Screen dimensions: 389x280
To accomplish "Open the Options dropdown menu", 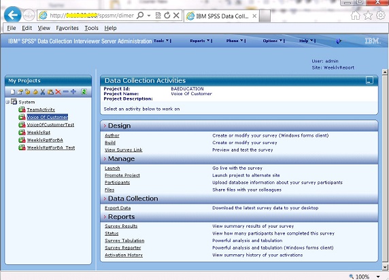I will 273,41.
